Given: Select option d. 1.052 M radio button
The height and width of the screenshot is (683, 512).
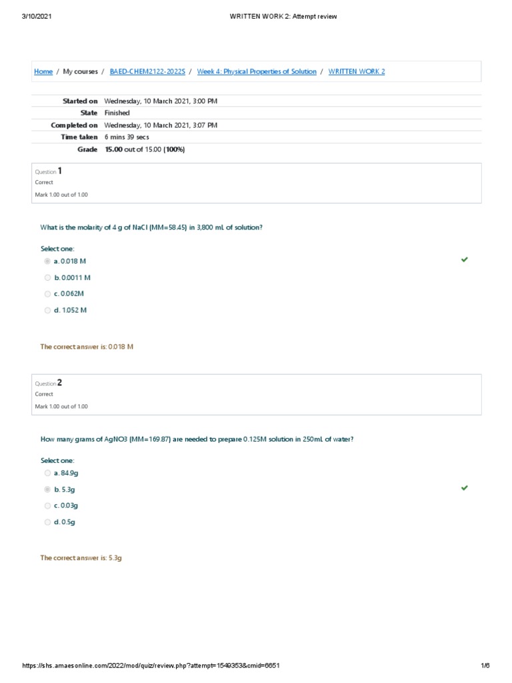Looking at the screenshot, I should coord(47,310).
